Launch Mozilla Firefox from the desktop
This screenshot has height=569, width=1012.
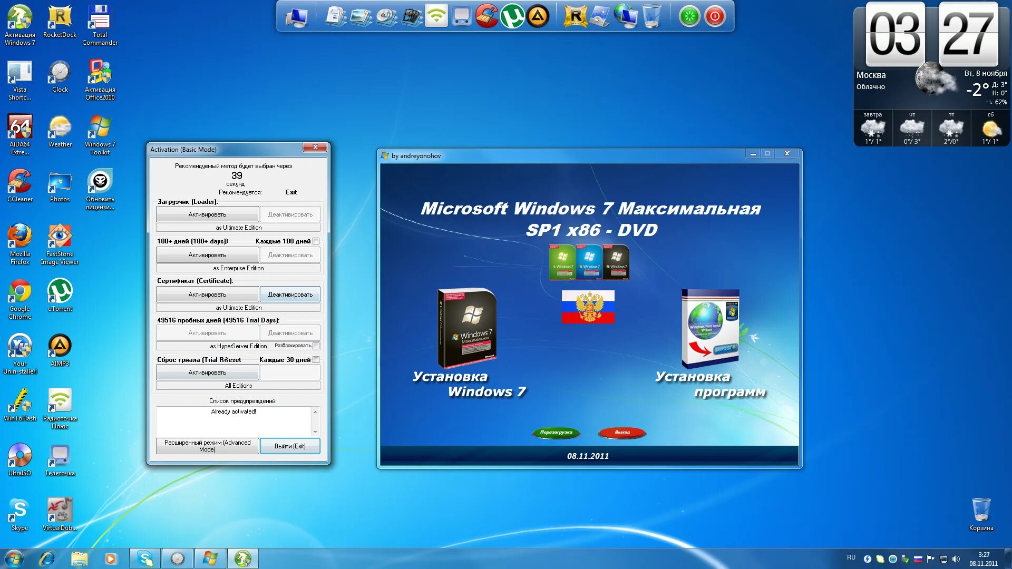pyautogui.click(x=20, y=244)
